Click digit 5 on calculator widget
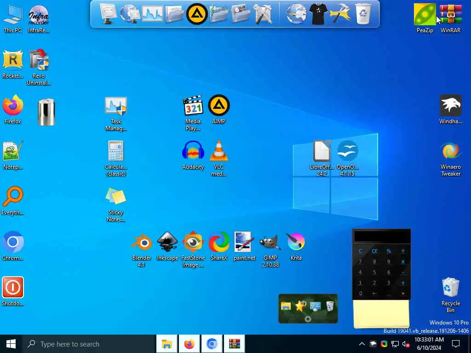This screenshot has width=471, height=353. [x=374, y=272]
